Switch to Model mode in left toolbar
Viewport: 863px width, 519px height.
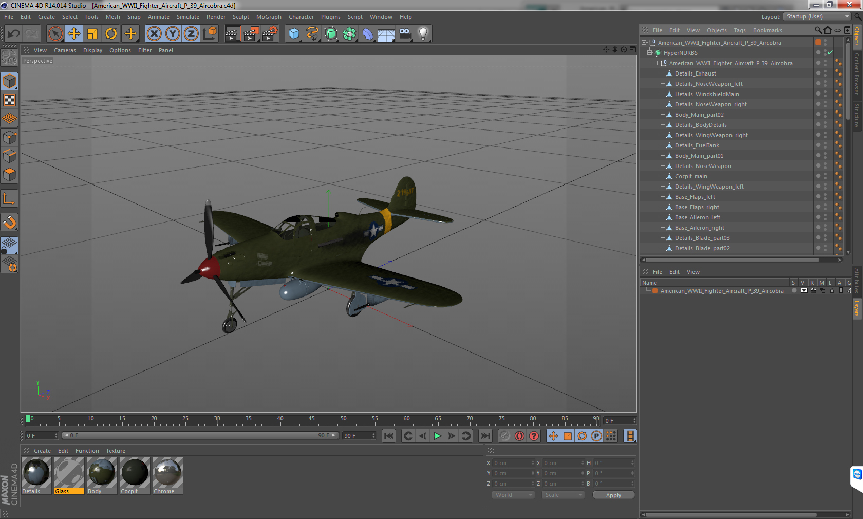pos(10,81)
